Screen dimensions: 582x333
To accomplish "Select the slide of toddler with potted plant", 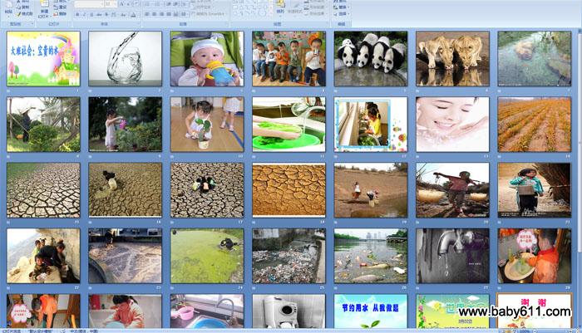I will [207, 125].
